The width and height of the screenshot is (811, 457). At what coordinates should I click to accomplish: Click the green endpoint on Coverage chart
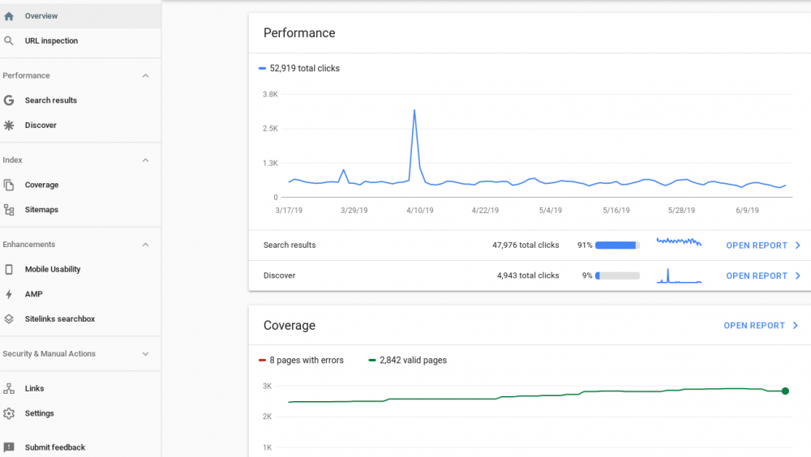click(785, 391)
